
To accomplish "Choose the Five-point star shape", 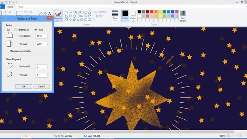I will [74, 20].
